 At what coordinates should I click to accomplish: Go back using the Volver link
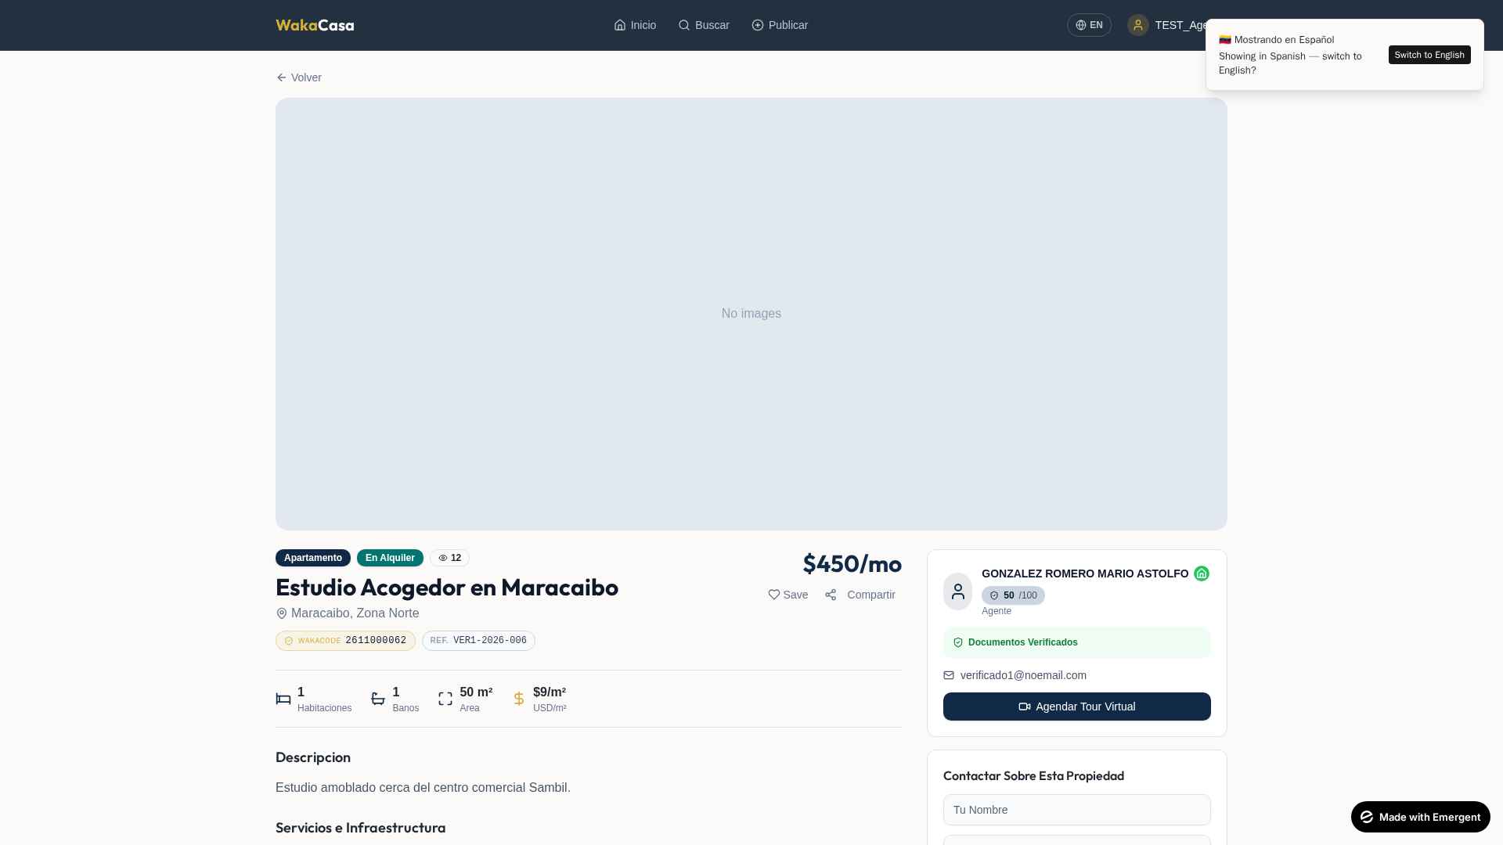299,77
